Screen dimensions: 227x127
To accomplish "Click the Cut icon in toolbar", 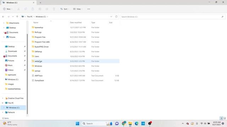I will click(18, 9).
